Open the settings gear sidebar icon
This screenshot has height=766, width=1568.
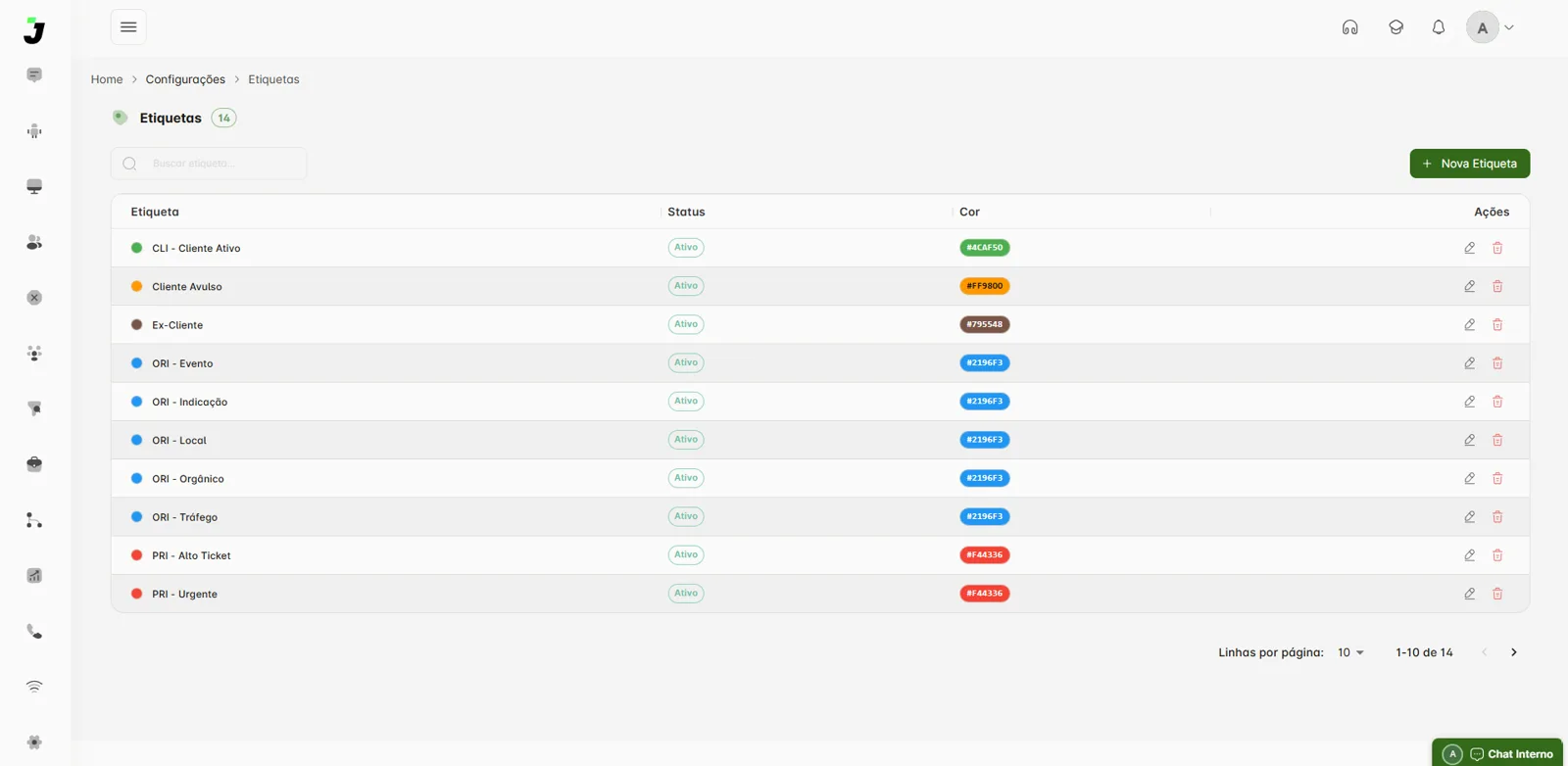[34, 742]
